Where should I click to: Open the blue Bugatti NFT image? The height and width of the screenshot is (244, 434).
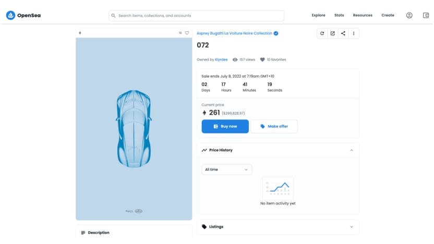[x=134, y=129]
